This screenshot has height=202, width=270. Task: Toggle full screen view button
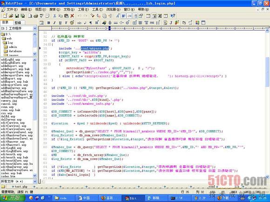click(x=160, y=16)
